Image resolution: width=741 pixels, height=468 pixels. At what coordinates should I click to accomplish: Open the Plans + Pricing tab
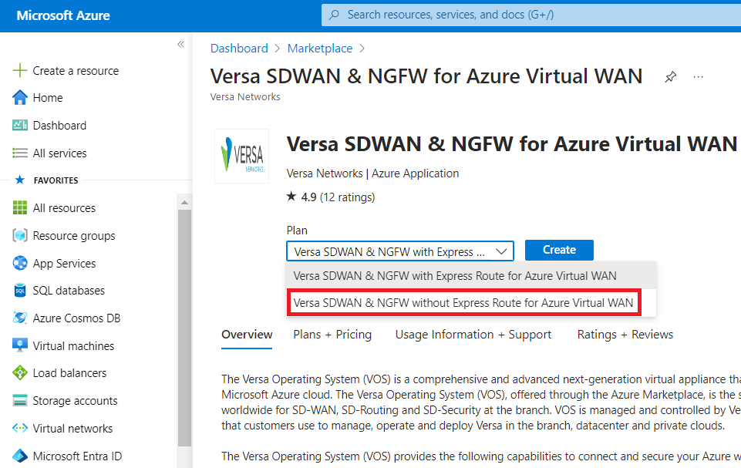[x=332, y=335]
